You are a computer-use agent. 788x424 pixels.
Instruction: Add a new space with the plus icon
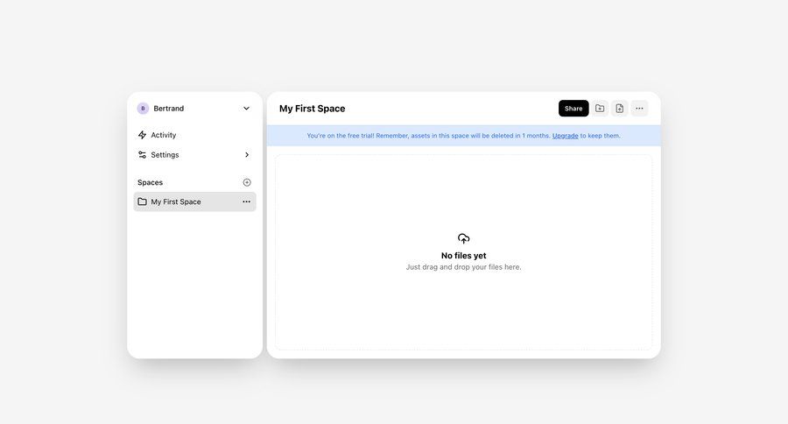point(247,182)
